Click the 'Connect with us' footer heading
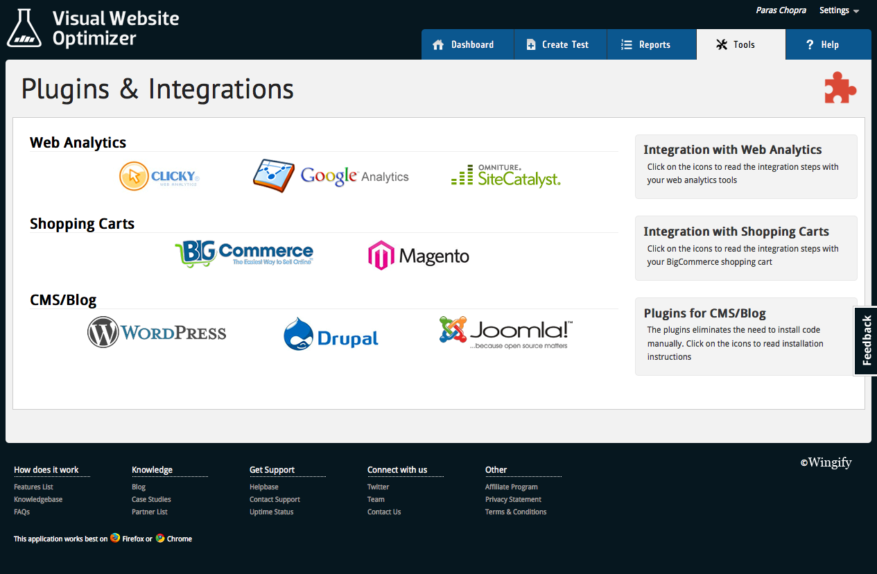This screenshot has width=877, height=574. [x=397, y=469]
